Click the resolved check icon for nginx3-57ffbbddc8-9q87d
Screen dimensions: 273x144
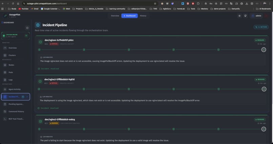(x=40, y=81)
